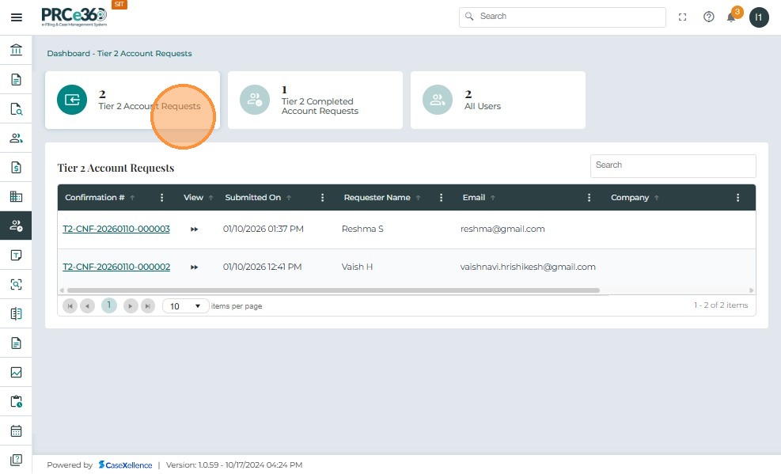Open the book ledger sidebar icon
Viewport: 781px width, 474px height.
point(16,313)
